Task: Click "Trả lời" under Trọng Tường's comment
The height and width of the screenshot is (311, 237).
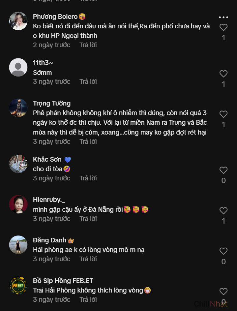Action: 88,141
